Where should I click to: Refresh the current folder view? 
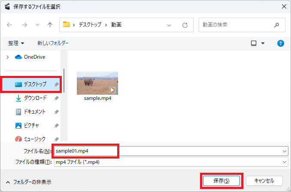tap(185, 25)
